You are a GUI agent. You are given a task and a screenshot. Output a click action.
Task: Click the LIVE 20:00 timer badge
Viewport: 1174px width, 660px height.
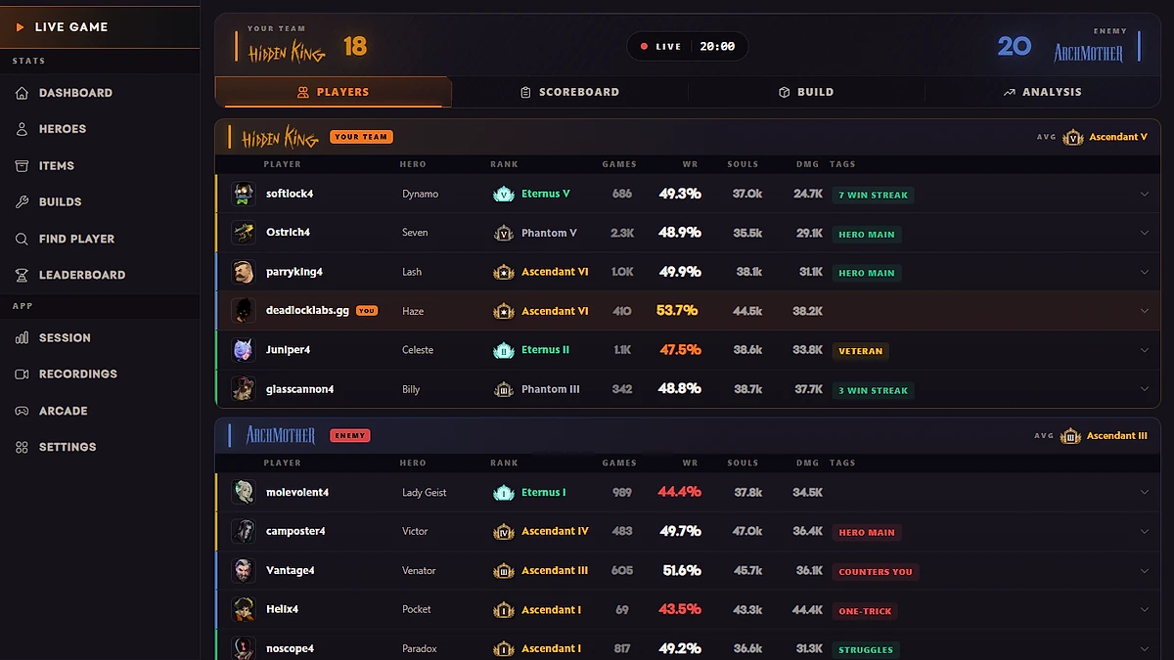687,46
